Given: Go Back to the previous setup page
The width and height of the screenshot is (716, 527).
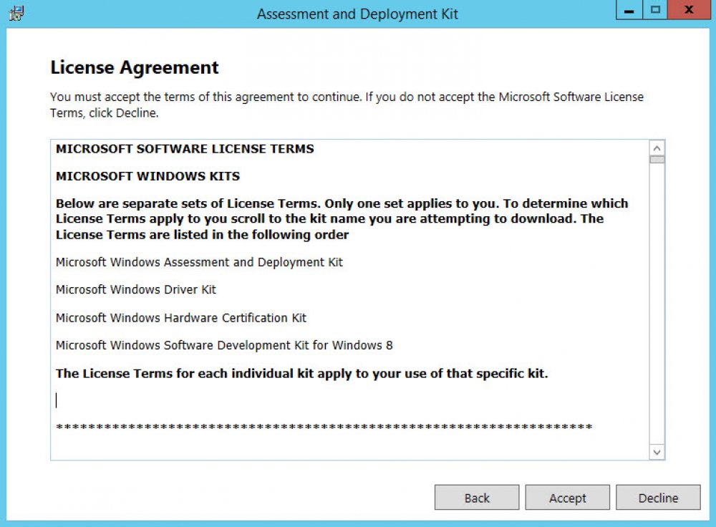Looking at the screenshot, I should coord(477,498).
